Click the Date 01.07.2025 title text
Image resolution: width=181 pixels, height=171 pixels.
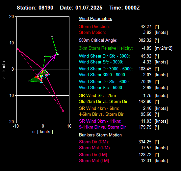coord(81,8)
